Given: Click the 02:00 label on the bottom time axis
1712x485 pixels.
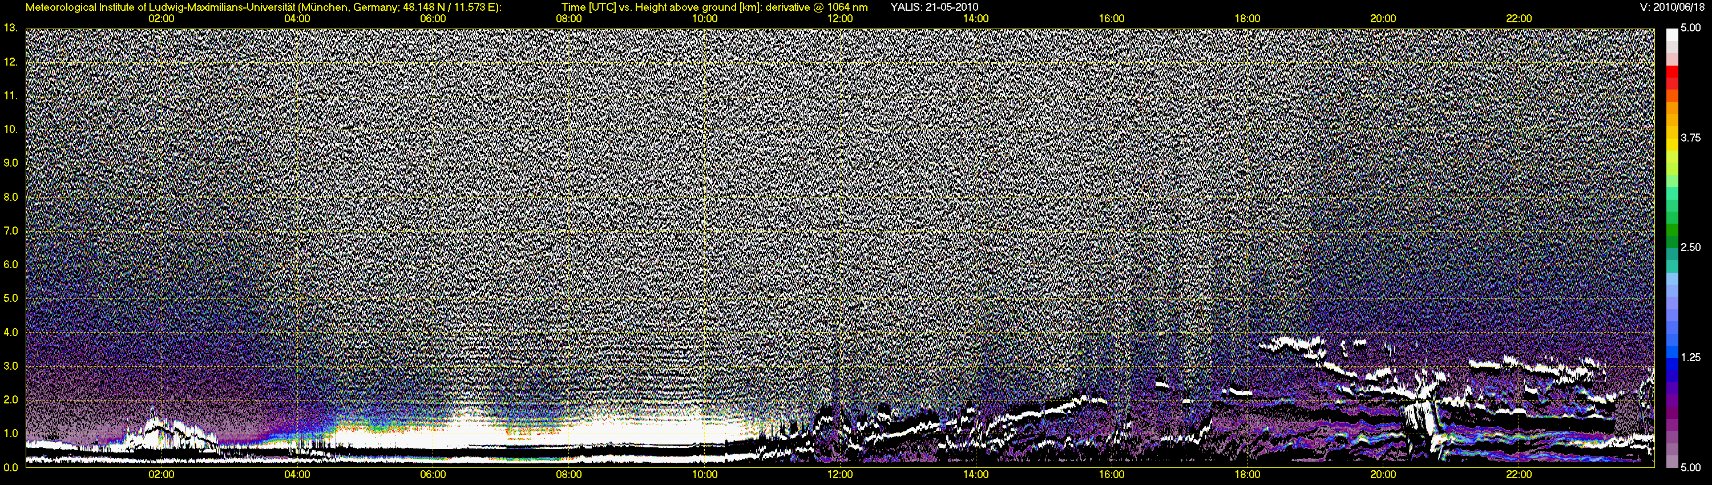Looking at the screenshot, I should click(x=161, y=474).
